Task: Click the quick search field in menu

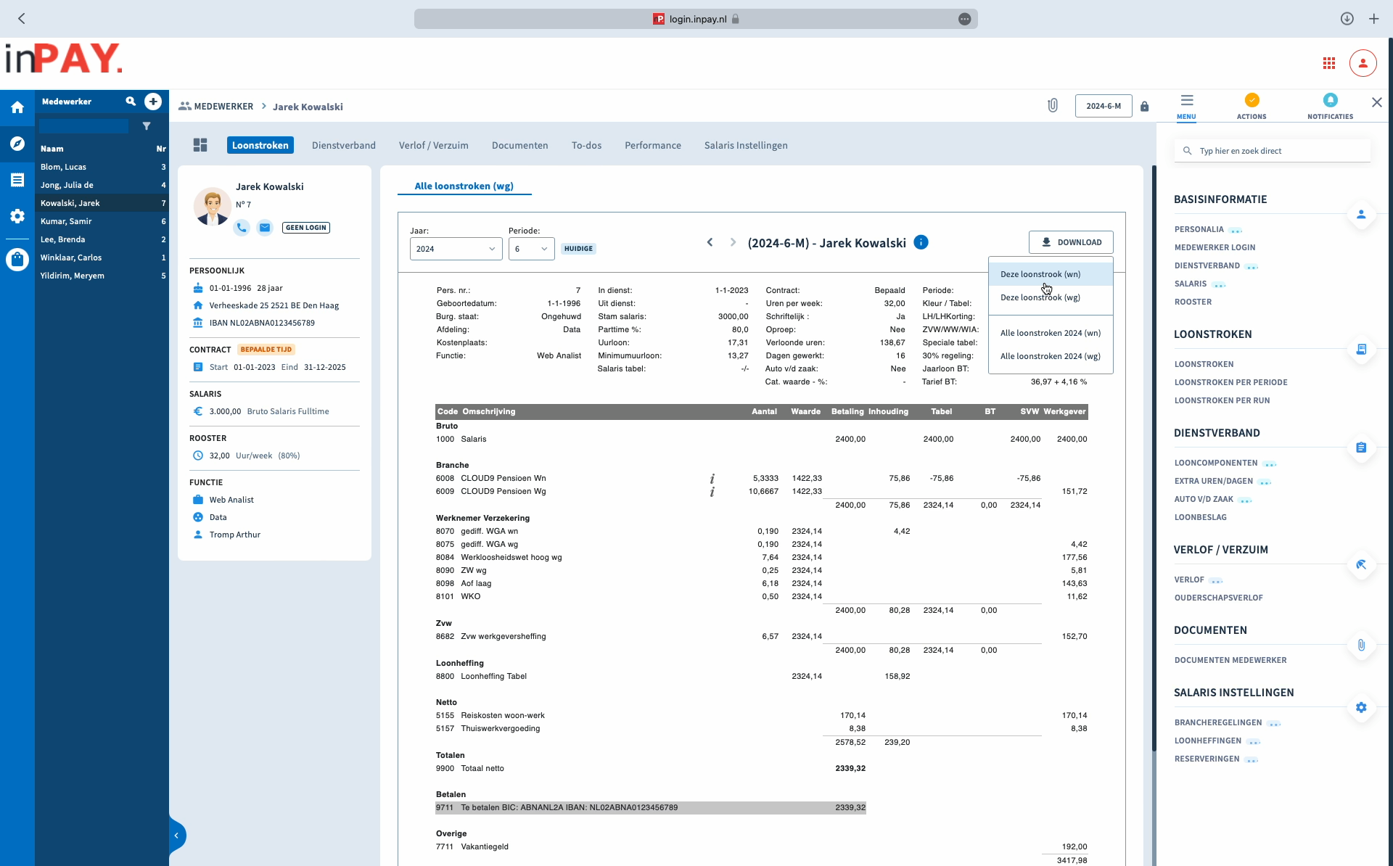Action: click(x=1273, y=151)
